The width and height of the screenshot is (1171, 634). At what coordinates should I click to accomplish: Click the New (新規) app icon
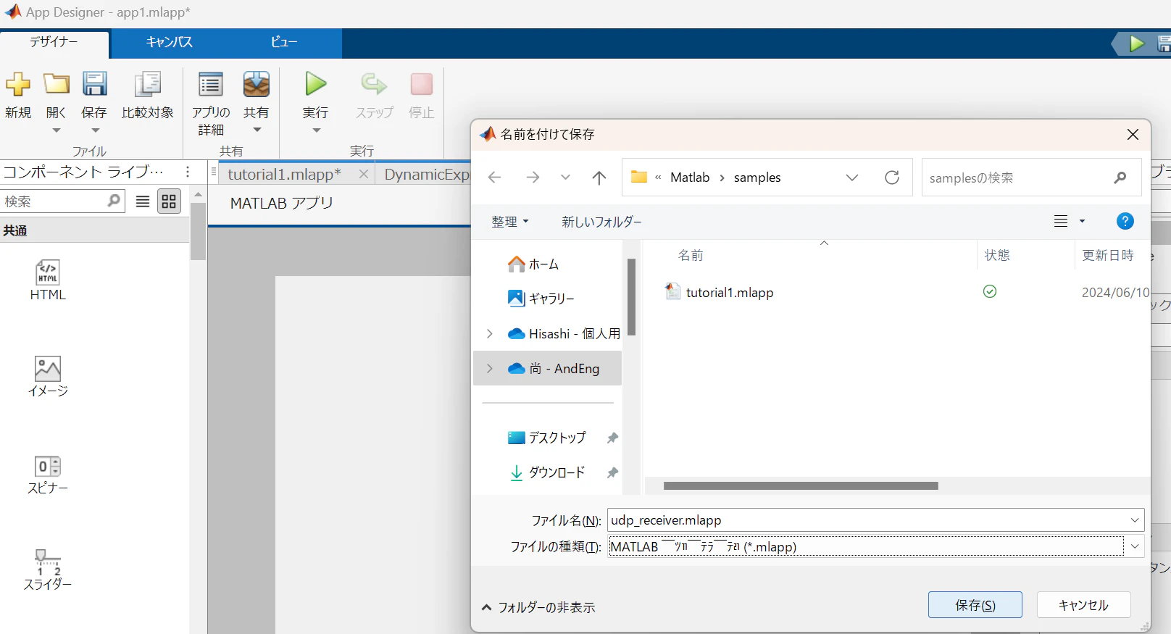18,84
